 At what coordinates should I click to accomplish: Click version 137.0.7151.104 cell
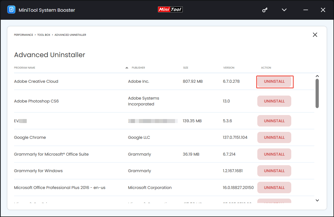[x=235, y=137]
